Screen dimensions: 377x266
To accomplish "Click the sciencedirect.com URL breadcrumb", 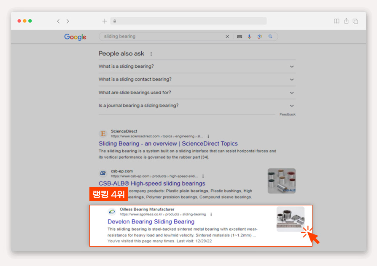I will [157, 136].
